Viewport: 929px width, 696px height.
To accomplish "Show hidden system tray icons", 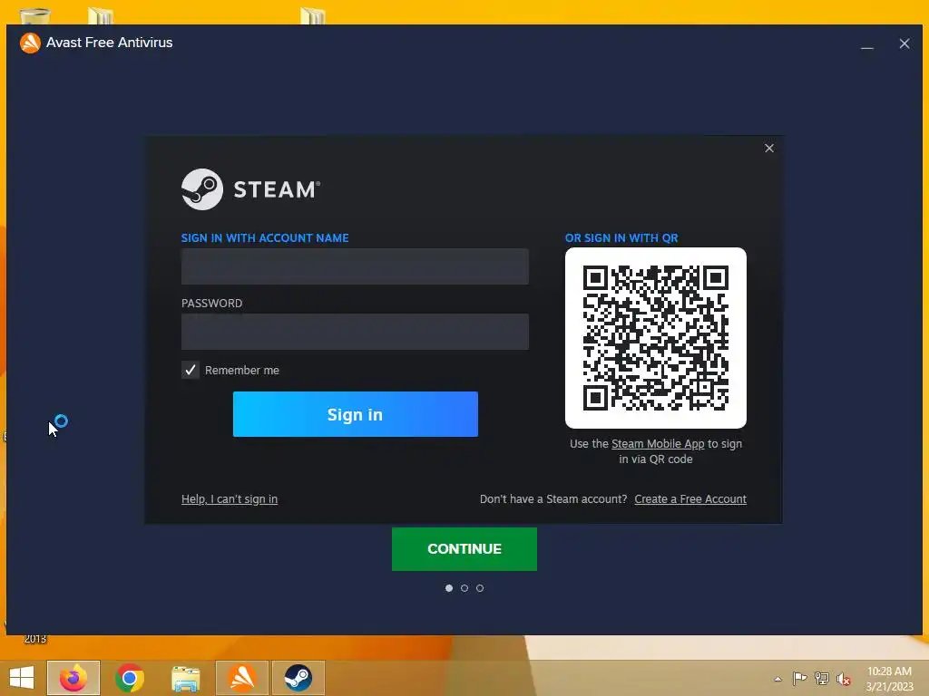I will pyautogui.click(x=777, y=679).
